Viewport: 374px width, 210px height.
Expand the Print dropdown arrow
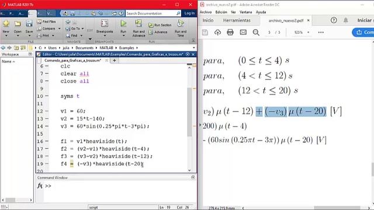pos(53,36)
